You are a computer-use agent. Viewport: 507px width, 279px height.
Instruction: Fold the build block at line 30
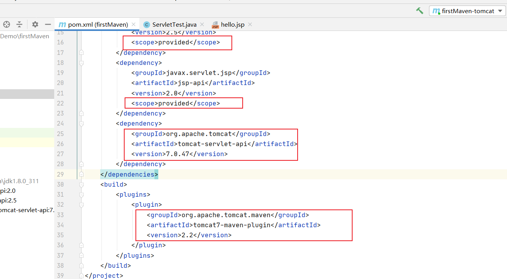coord(81,184)
